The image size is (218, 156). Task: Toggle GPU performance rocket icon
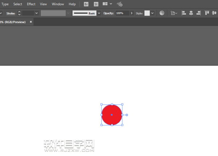point(120,4)
